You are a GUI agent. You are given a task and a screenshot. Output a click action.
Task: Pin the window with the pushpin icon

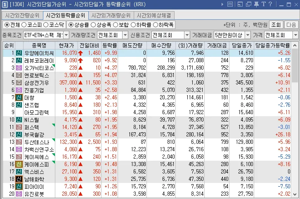coord(256,4)
